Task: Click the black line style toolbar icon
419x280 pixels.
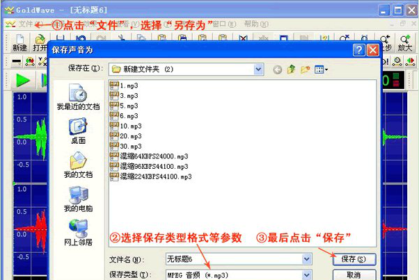Action: (17, 62)
